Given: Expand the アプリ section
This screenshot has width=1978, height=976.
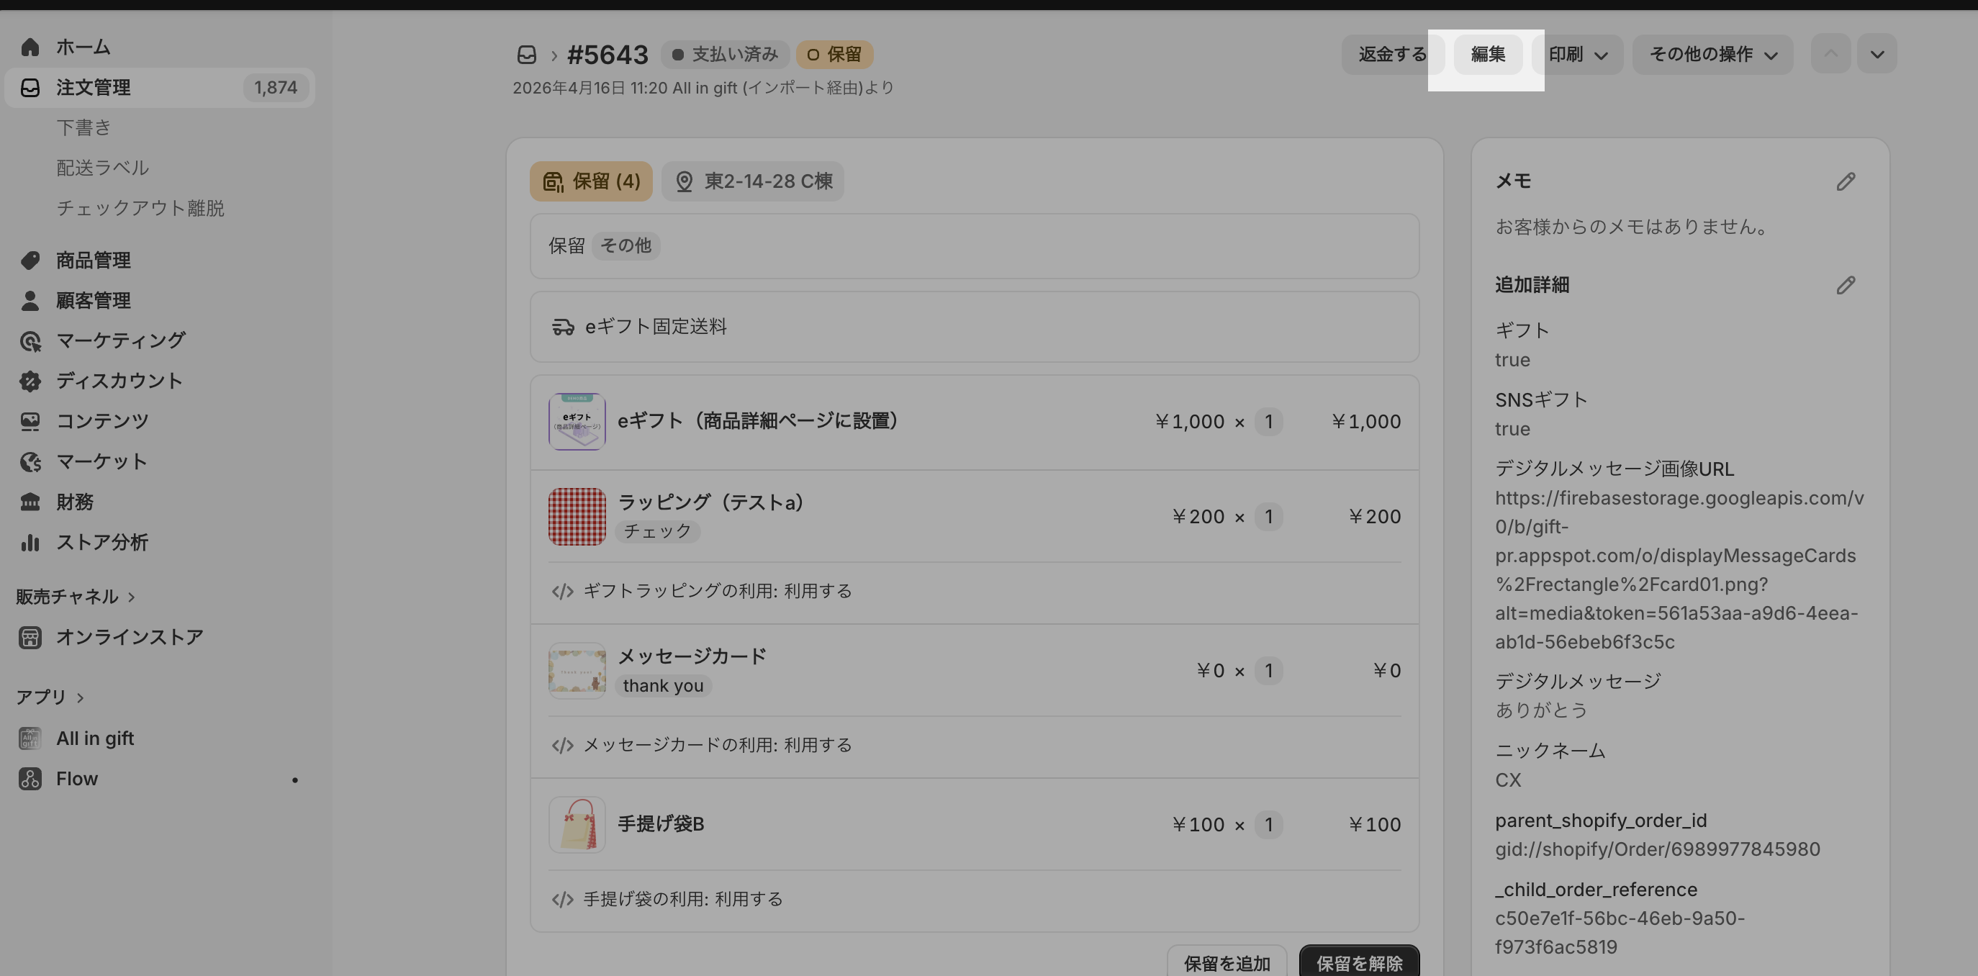Looking at the screenshot, I should (50, 697).
